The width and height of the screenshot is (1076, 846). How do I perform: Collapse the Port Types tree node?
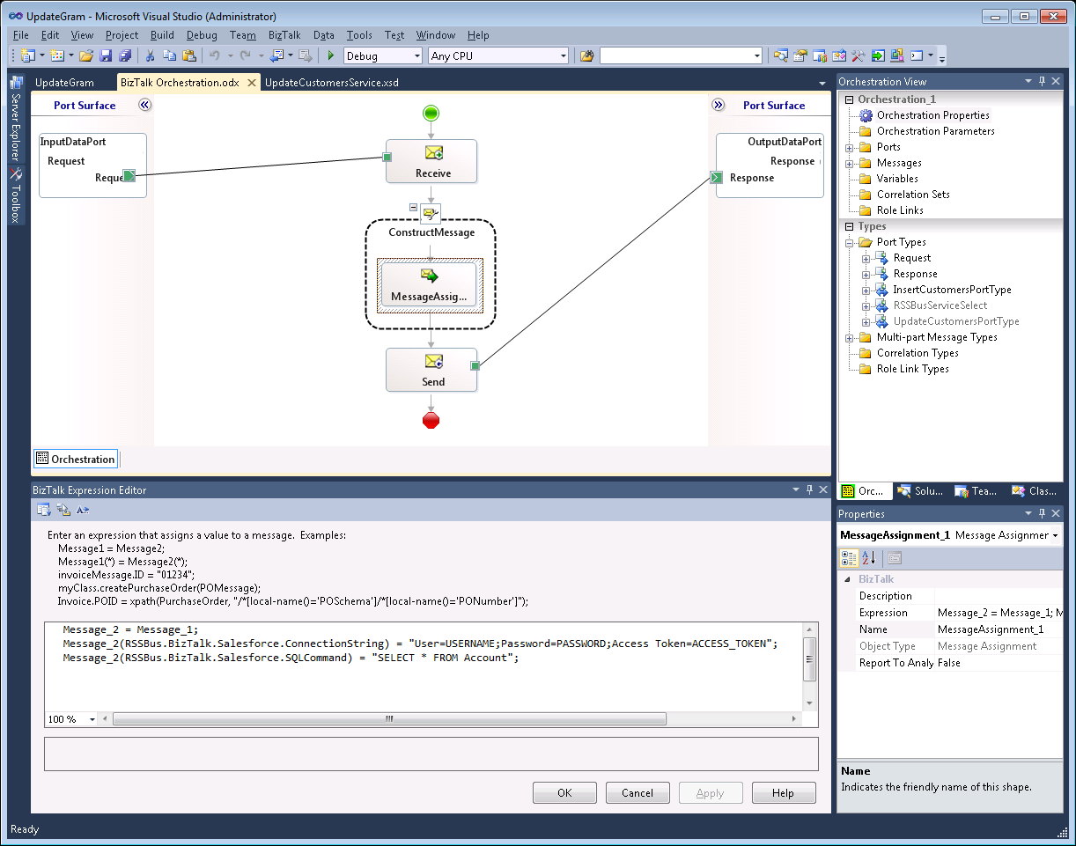[850, 242]
